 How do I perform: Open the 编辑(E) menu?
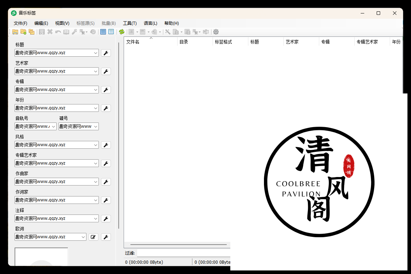pos(41,23)
